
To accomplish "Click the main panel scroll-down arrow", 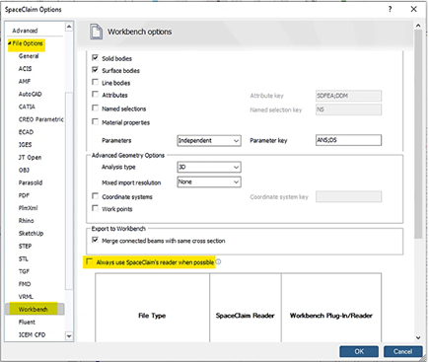I will pos(418,337).
